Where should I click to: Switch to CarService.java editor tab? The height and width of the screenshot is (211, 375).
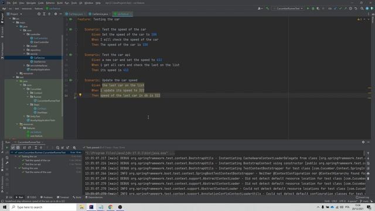pyautogui.click(x=98, y=14)
